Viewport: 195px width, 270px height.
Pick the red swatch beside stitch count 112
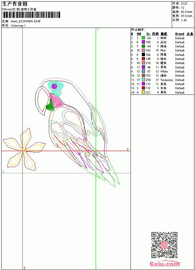pyautogui.click(x=143, y=88)
